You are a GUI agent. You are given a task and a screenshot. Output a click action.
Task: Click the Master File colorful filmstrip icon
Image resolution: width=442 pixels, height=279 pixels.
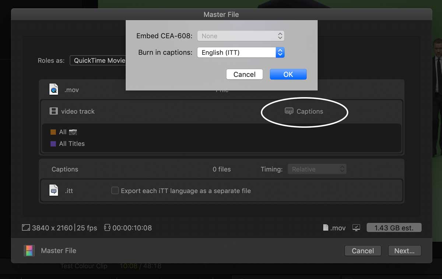point(29,251)
